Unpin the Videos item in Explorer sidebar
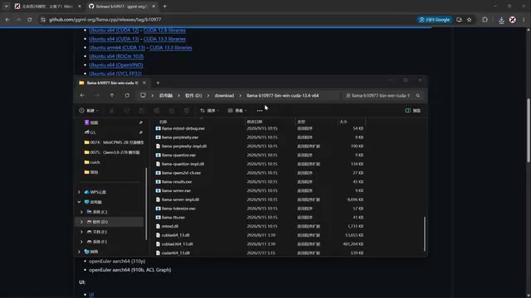The width and height of the screenshot is (531, 298). click(141, 123)
